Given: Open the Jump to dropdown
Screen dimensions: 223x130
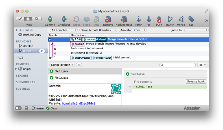Looking at the screenshot, I should click(x=196, y=30).
